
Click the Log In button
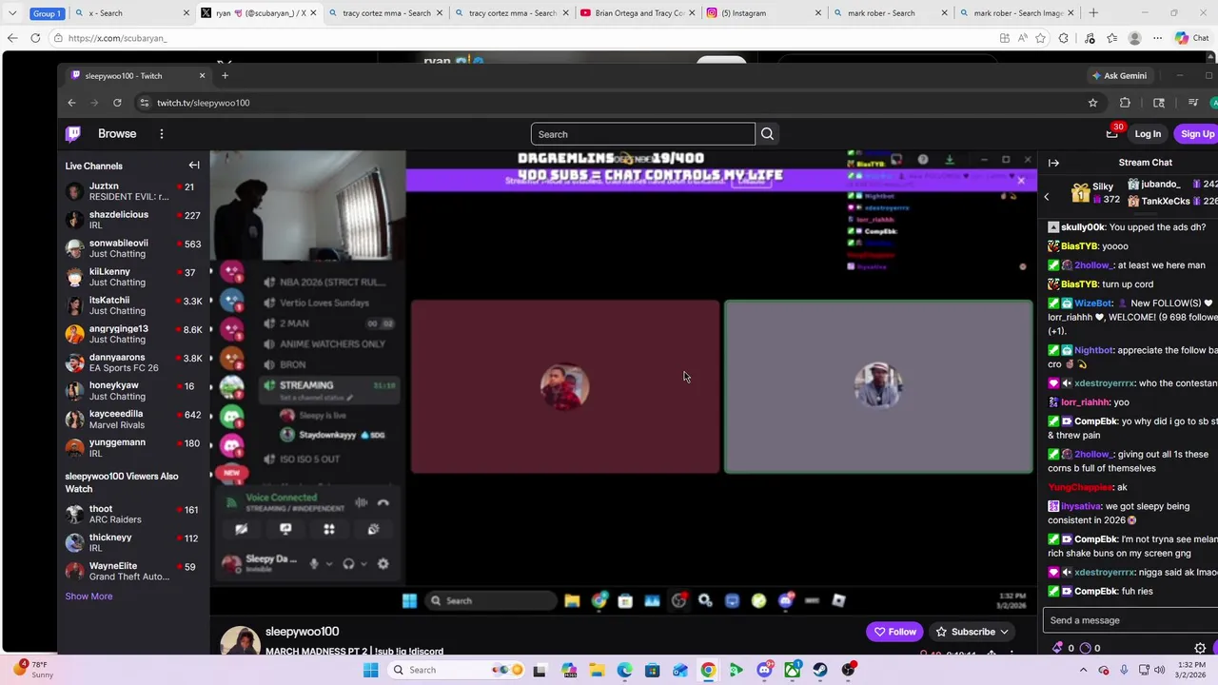click(1148, 134)
